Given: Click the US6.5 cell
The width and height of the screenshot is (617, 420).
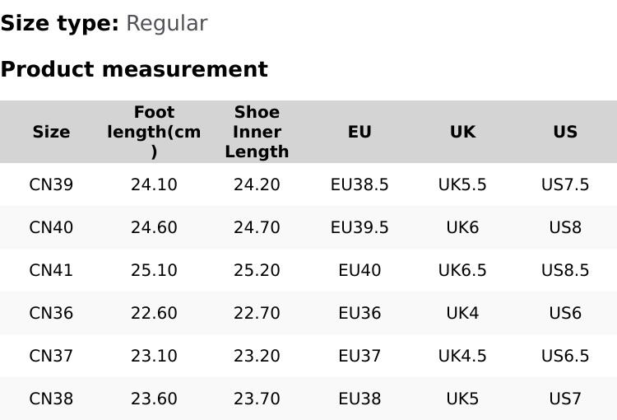Looking at the screenshot, I should (x=565, y=356).
